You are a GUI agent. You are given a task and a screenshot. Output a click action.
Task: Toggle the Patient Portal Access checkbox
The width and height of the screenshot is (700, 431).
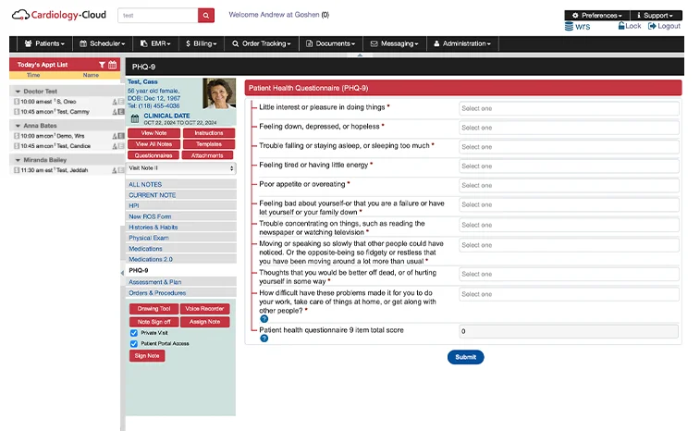134,343
